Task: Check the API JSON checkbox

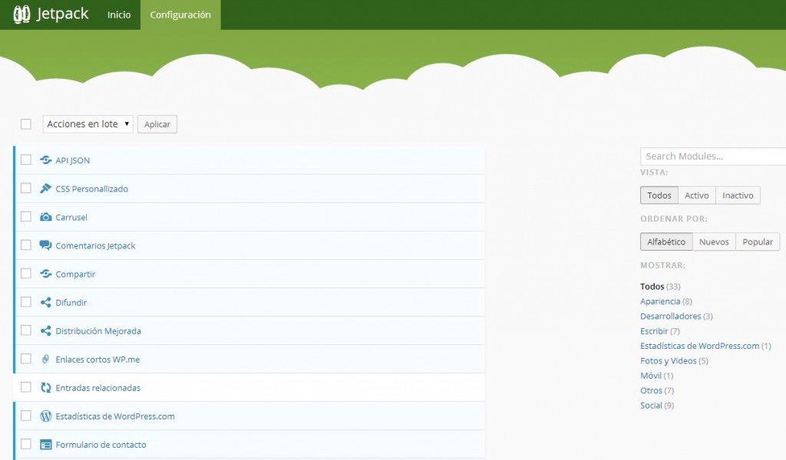Action: tap(26, 159)
